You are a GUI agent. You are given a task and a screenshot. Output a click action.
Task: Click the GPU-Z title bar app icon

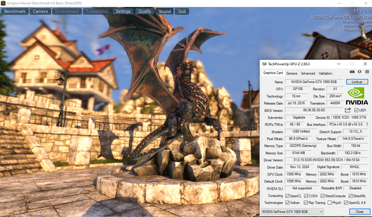[x=264, y=64]
